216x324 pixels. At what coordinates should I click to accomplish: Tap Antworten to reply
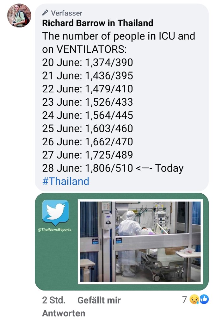click(x=64, y=314)
